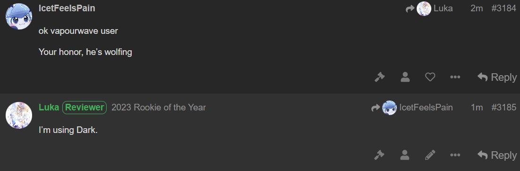Open the three-dots menu on post #3184
520x171 pixels.
click(455, 77)
